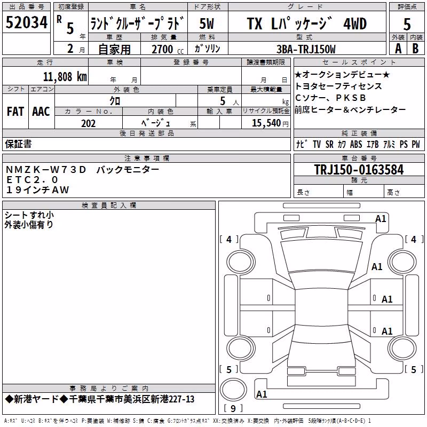427x427 pixels.
Task: Select the mileage value 11,808 km
Action: [x=65, y=77]
